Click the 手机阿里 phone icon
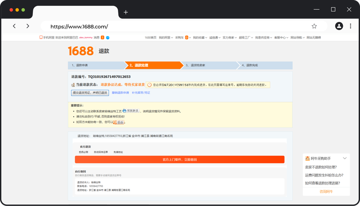 pos(41,38)
